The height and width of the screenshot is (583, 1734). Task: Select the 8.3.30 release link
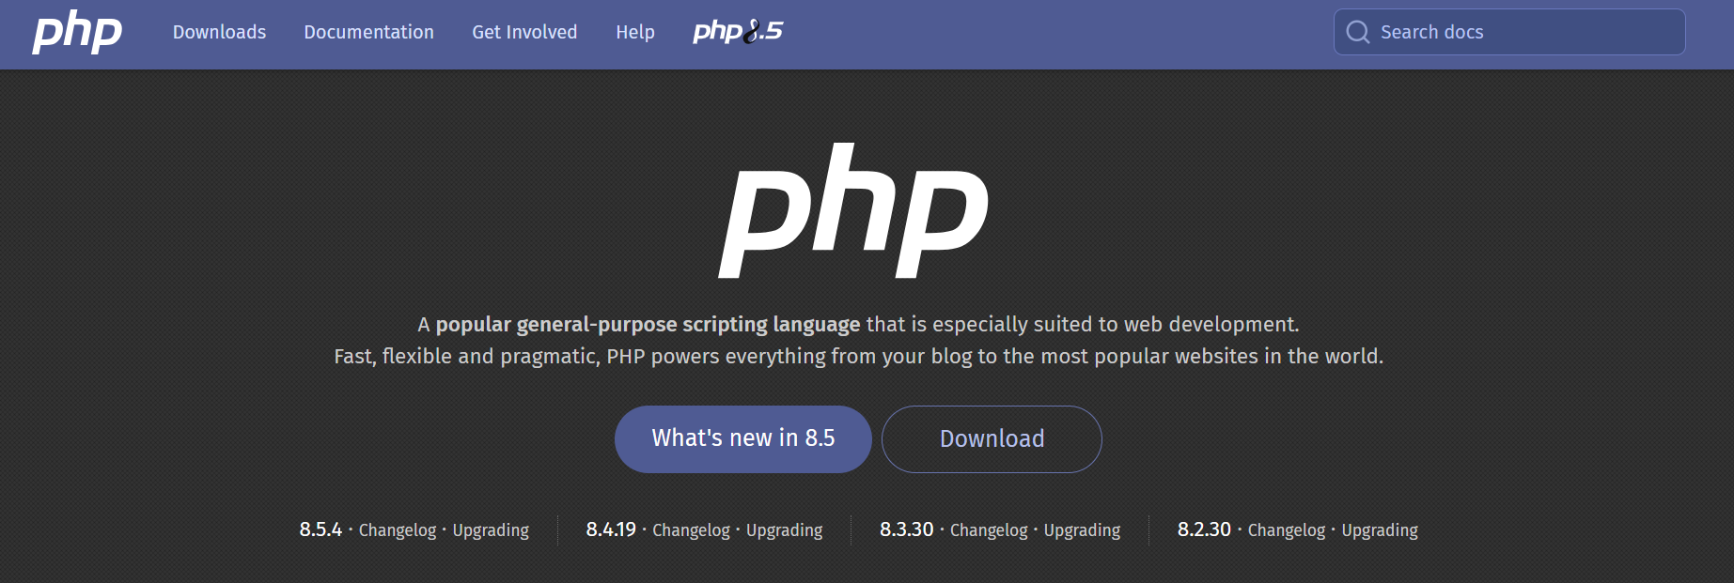pyautogui.click(x=906, y=529)
